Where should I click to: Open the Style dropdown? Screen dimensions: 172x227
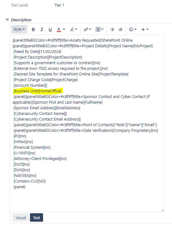pos(19,29)
